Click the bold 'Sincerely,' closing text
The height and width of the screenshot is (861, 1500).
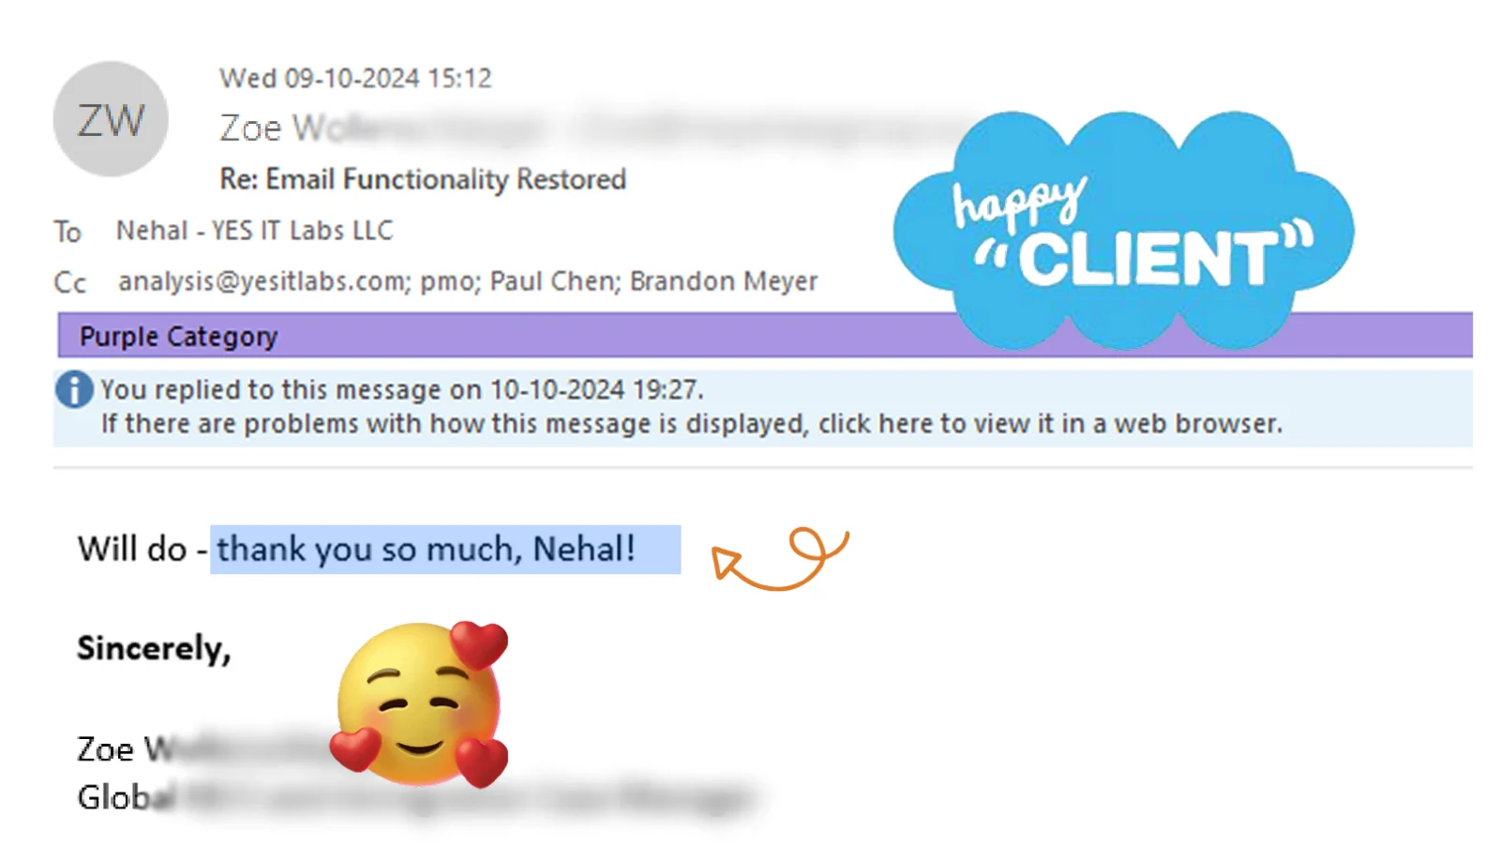[154, 648]
